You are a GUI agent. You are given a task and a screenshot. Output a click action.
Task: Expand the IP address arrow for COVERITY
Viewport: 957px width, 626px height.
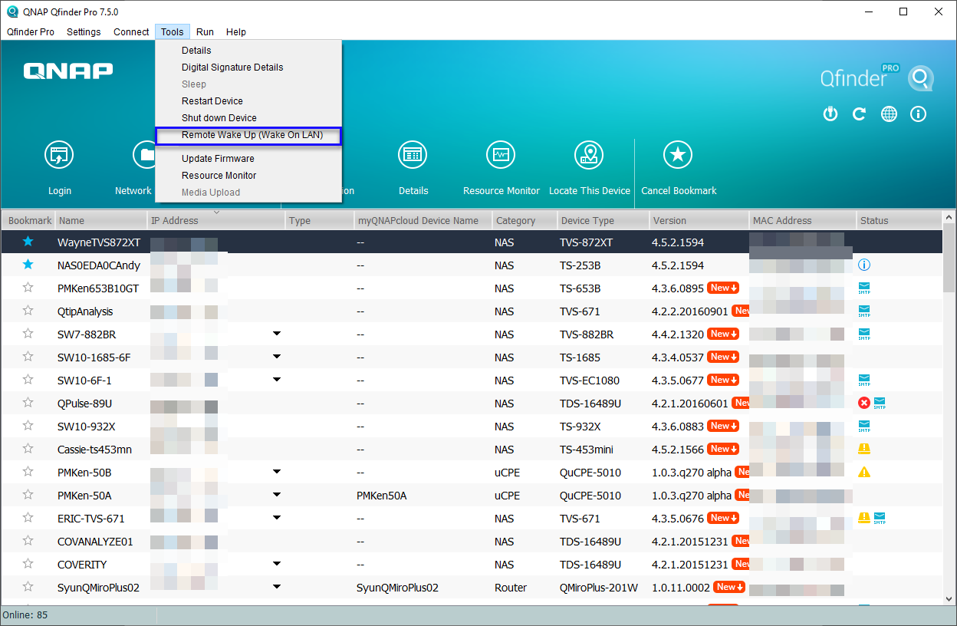tap(277, 564)
